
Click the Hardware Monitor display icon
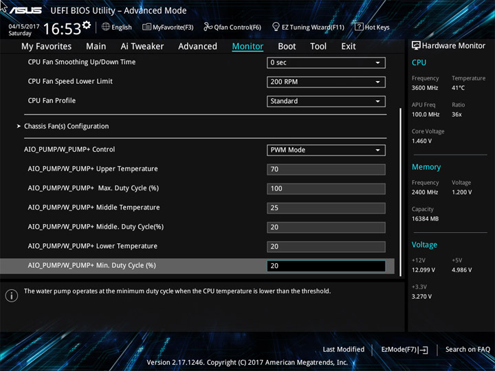pos(416,45)
